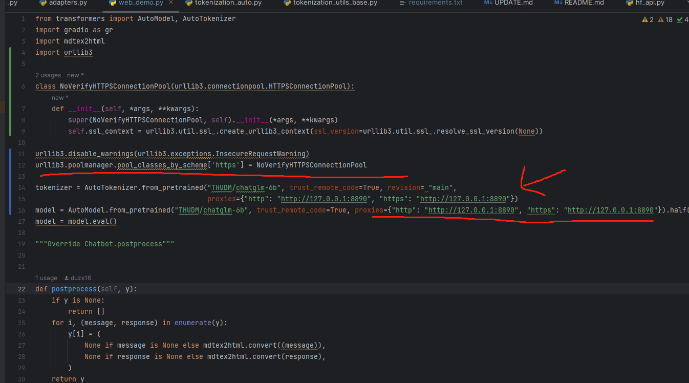
Task: Click the Python icon on adapters.py tab
Action: pos(43,3)
